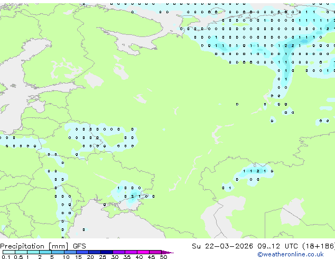Click the "Precipitation [mm] GFS" title text
Viewport: 335px width, 259px height.
(43, 246)
